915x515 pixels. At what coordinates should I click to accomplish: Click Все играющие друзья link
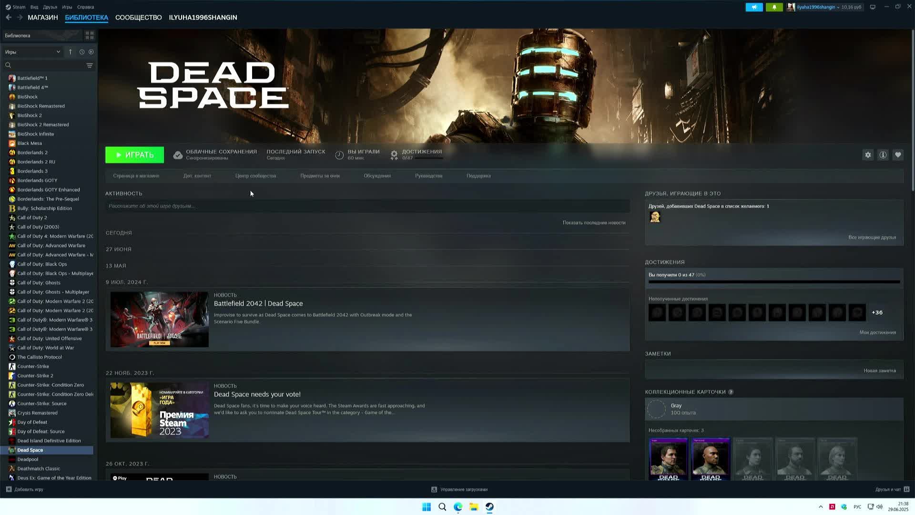pos(872,237)
